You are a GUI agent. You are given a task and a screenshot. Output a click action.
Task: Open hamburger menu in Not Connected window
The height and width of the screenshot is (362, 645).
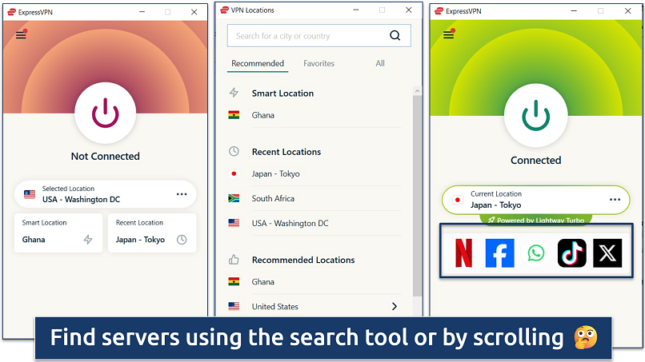tap(21, 35)
